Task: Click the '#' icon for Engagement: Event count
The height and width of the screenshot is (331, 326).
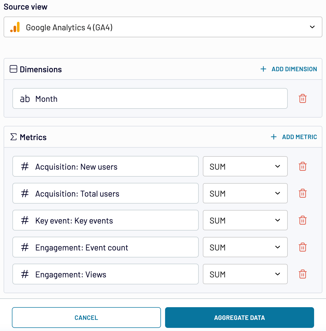Action: click(25, 247)
